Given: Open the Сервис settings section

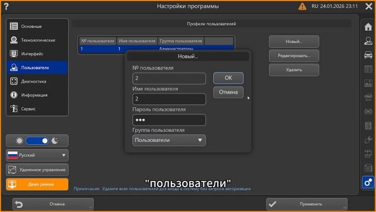Looking at the screenshot, I should pyautogui.click(x=37, y=108).
